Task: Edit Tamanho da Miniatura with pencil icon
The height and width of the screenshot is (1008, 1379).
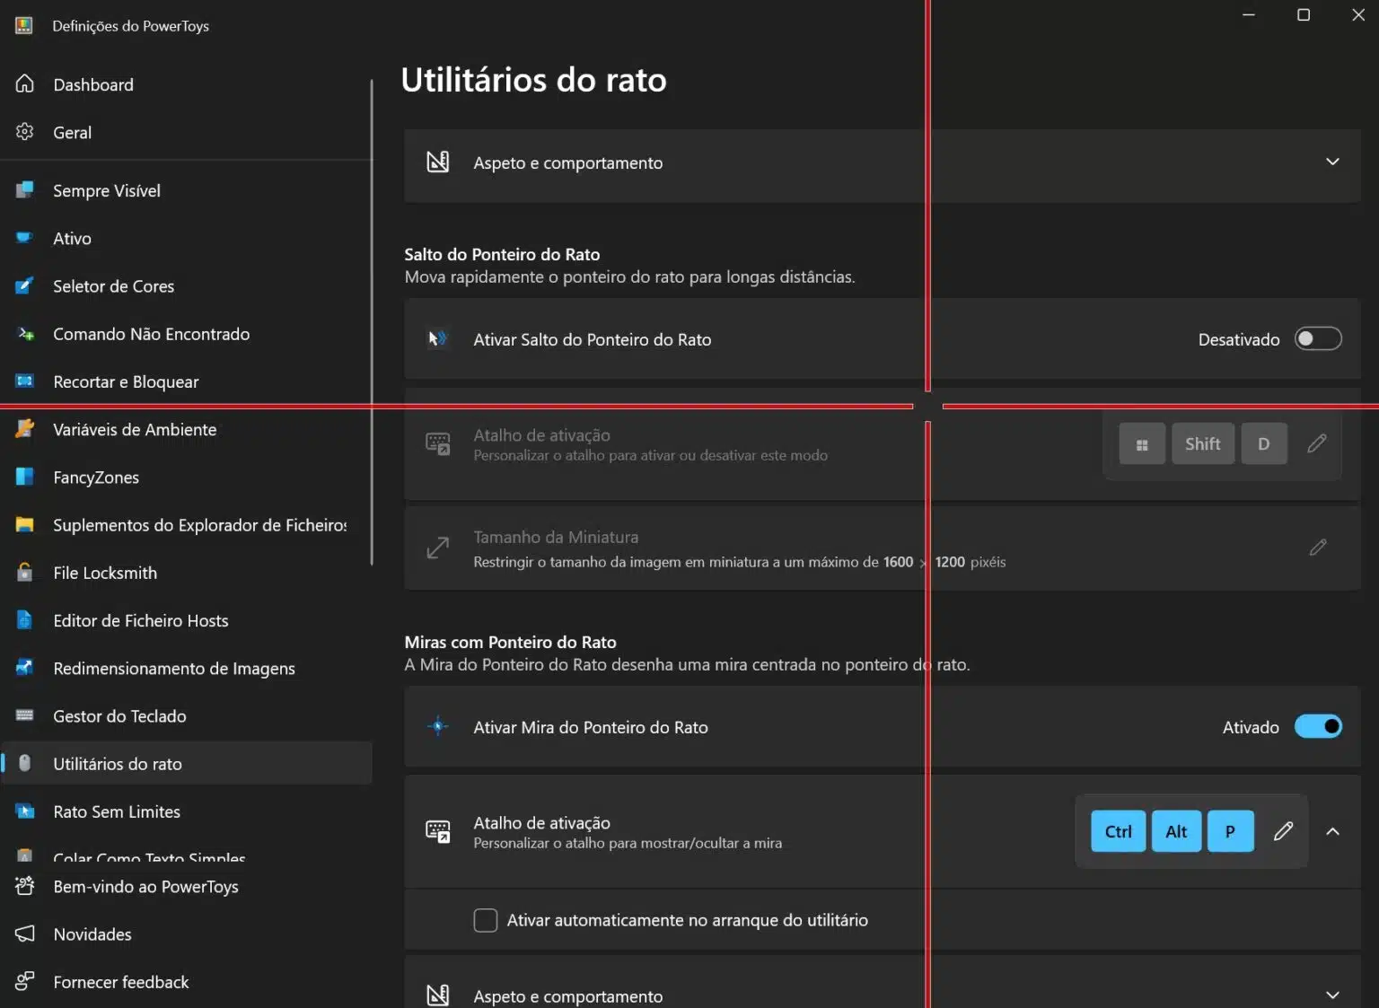Action: pos(1318,547)
